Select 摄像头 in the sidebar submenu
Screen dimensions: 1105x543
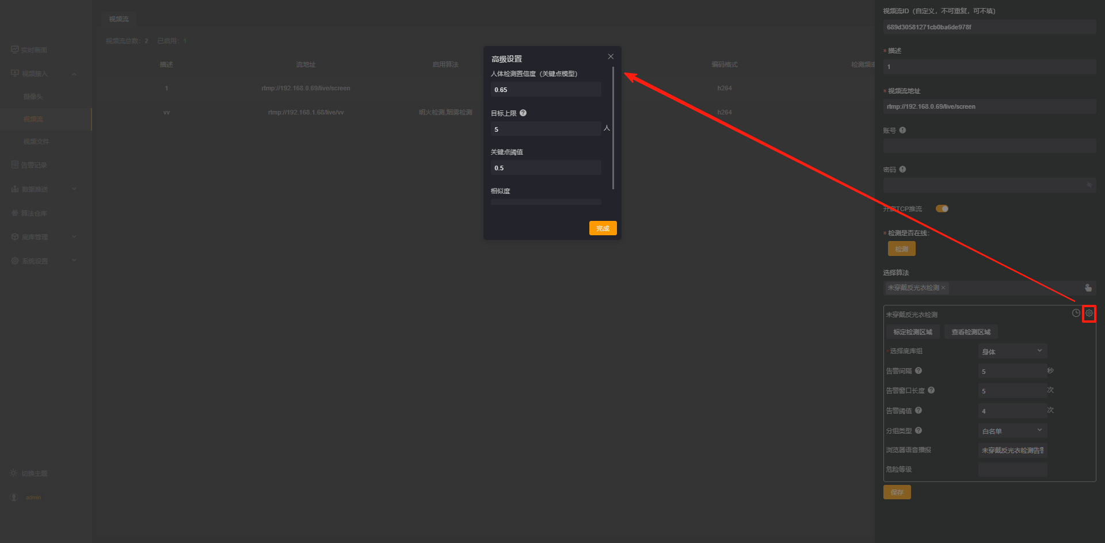click(33, 97)
